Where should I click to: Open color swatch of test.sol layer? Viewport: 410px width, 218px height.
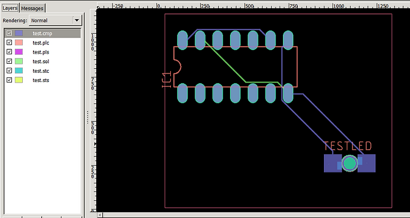[x=19, y=61]
